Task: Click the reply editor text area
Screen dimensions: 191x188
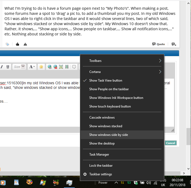Action: tap(40, 102)
